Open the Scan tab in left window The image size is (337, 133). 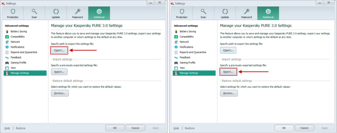[34, 13]
